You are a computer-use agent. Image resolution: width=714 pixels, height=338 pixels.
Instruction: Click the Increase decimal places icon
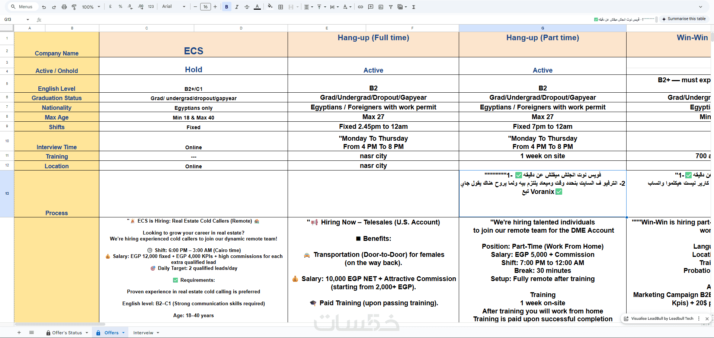click(x=141, y=7)
